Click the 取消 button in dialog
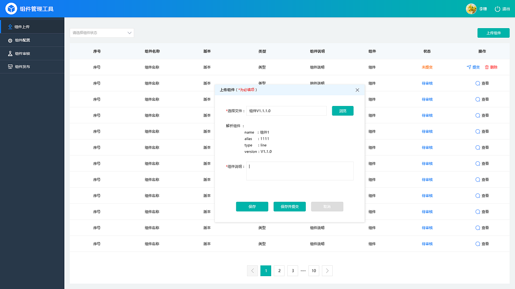Screen dimensions: 515x289 (x=327, y=206)
